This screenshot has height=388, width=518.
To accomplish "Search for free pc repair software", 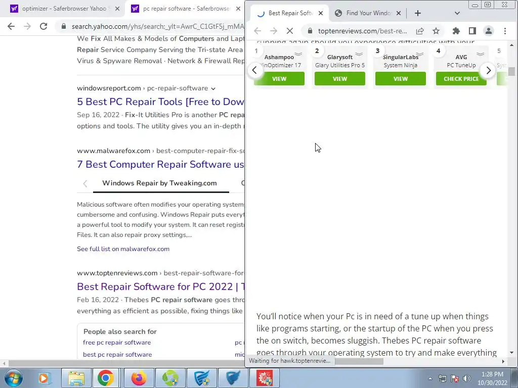I will click(x=117, y=343).
